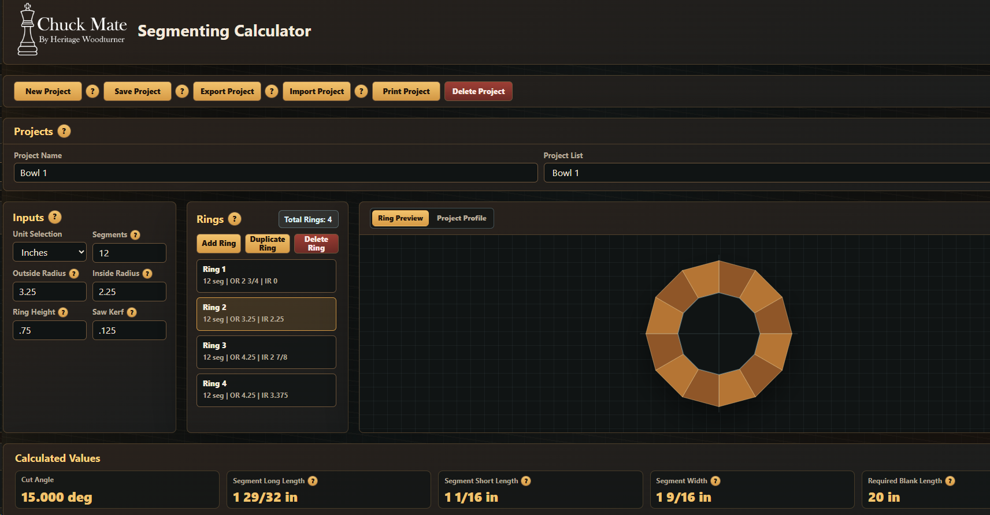This screenshot has width=990, height=515.
Task: Click the Segments input showing 12
Action: (x=129, y=253)
